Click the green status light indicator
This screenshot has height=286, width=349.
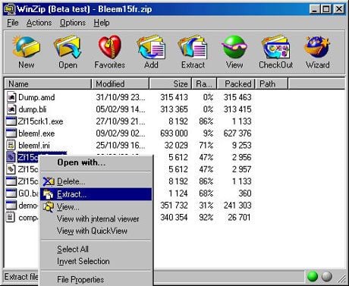pos(313,277)
